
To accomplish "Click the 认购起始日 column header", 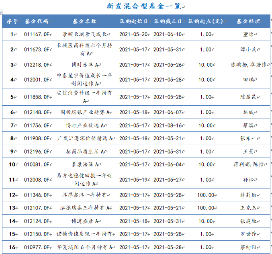I will pyautogui.click(x=133, y=21).
